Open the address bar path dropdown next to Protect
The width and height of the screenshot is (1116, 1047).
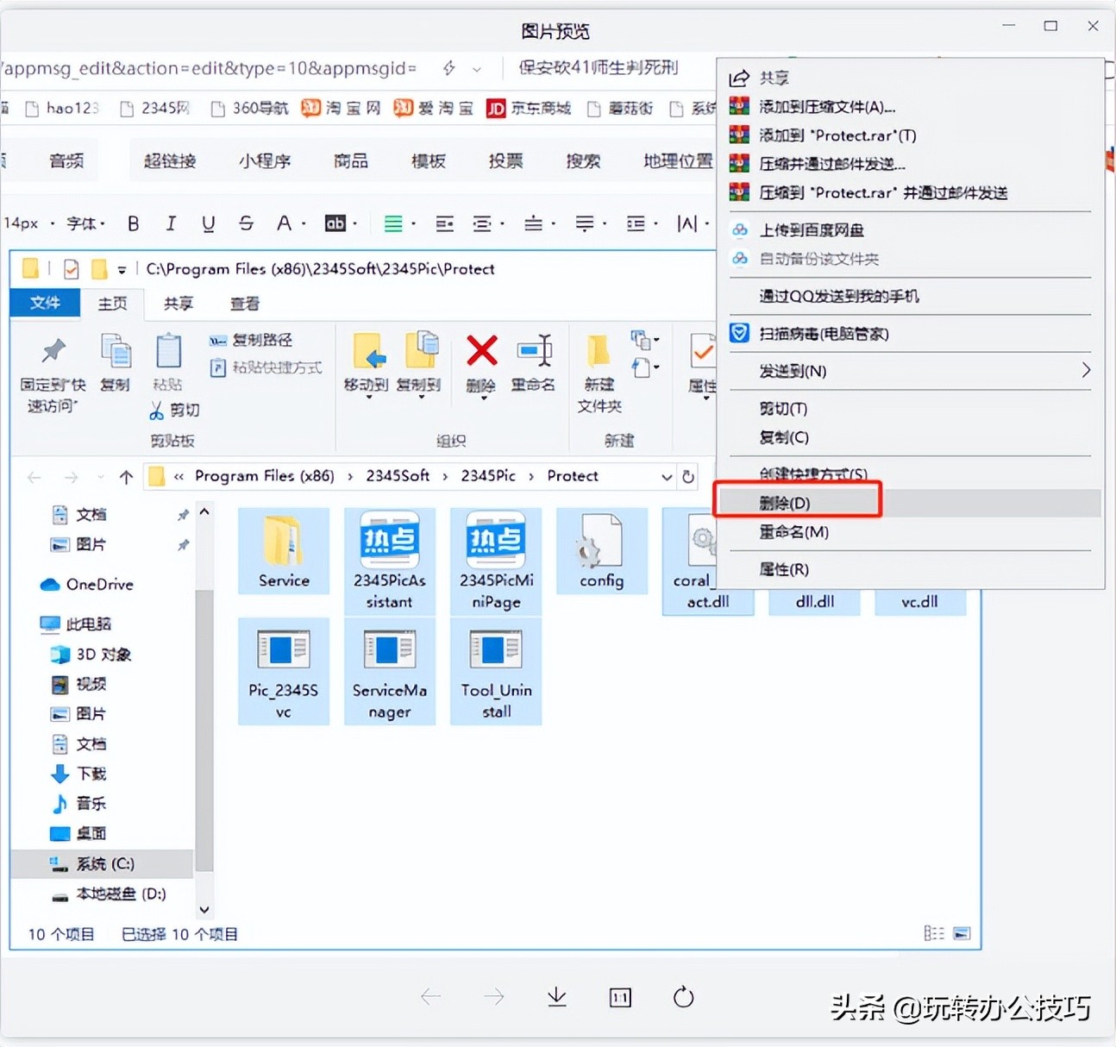click(667, 476)
